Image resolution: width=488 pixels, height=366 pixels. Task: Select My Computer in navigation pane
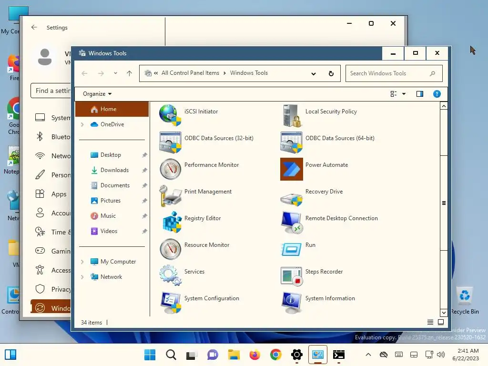118,262
